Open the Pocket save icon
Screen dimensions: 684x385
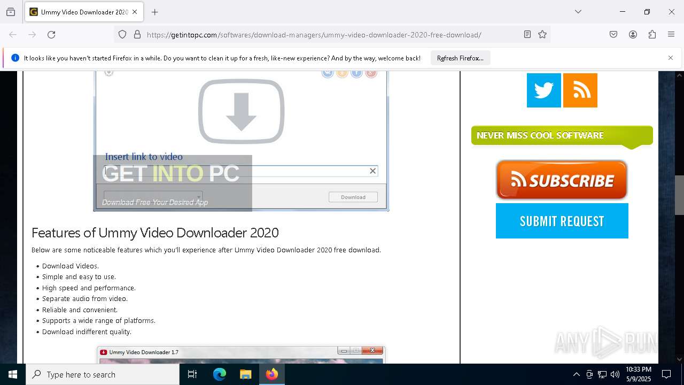click(x=613, y=34)
